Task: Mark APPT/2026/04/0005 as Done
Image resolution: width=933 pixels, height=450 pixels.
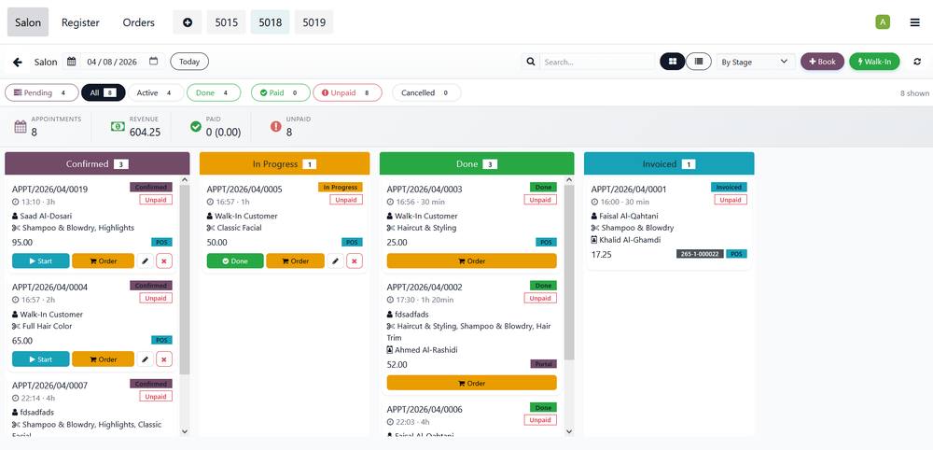Action: (235, 260)
